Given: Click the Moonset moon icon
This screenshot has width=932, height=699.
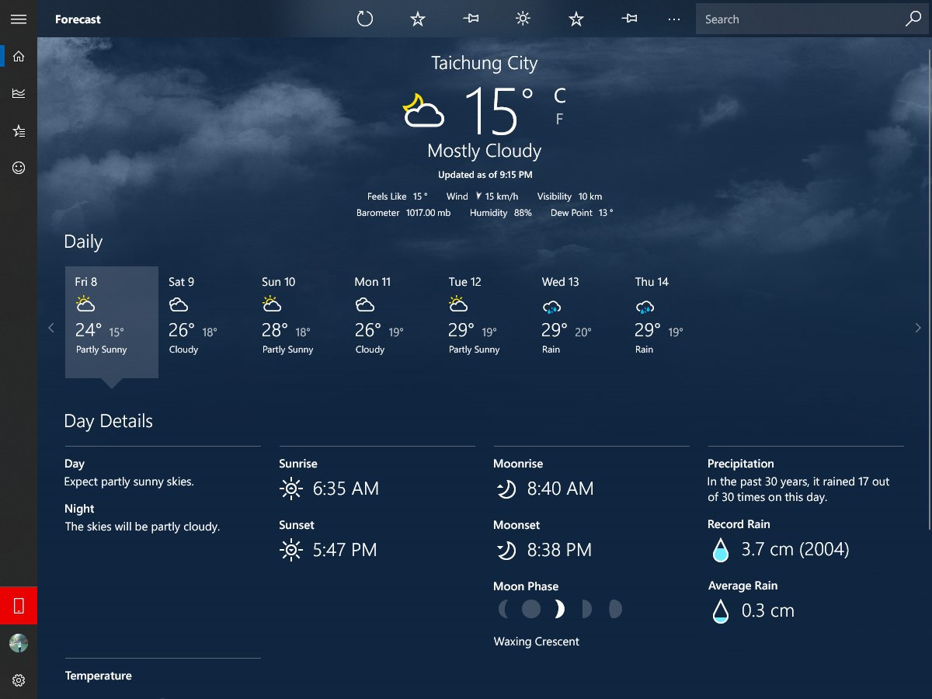Looking at the screenshot, I should [506, 550].
